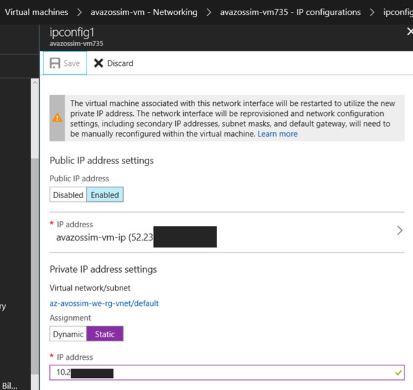This screenshot has height=390, width=413.
Task: Click the Discard X icon
Action: (99, 63)
